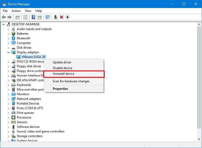The image size is (202, 148).
Task: Expand the Processors category
Action: click(9, 118)
